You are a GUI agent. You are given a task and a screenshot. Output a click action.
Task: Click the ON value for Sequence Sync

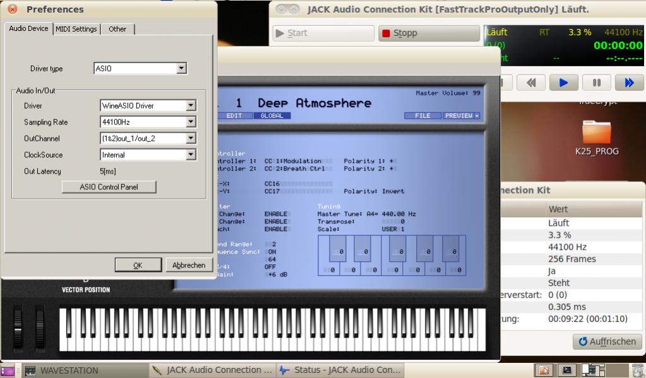pos(272,252)
